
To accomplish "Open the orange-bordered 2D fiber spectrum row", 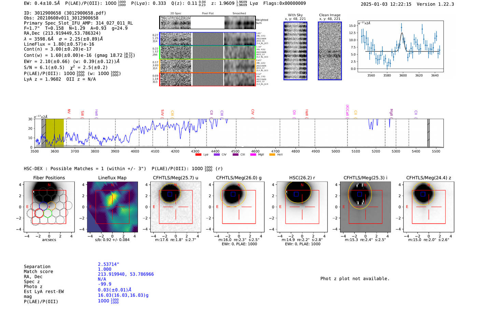I will click(x=208, y=66).
